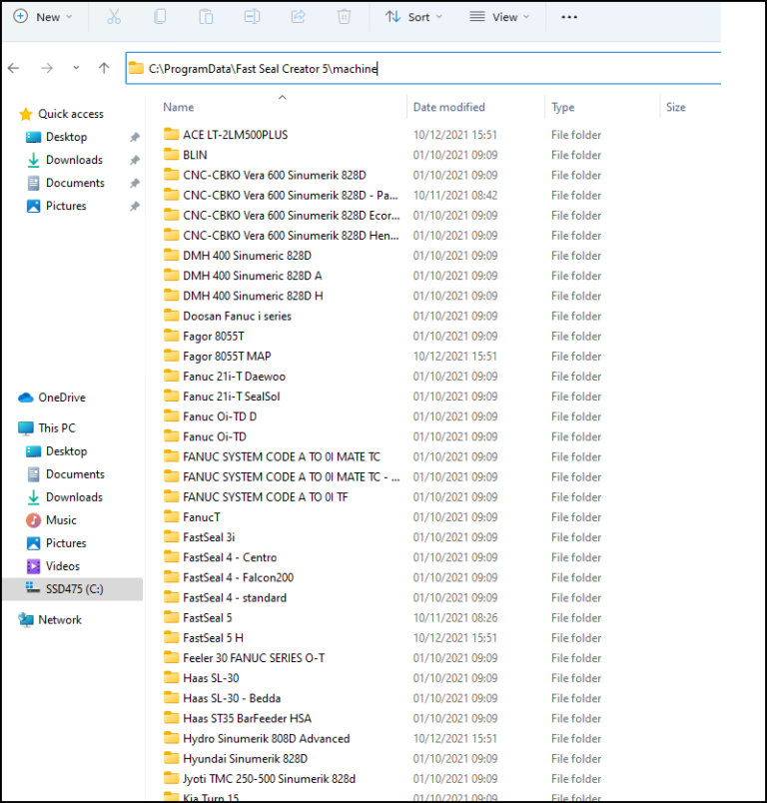Viewport: 767px width, 803px height.
Task: Go back with the left arrow
Action: [x=14, y=68]
